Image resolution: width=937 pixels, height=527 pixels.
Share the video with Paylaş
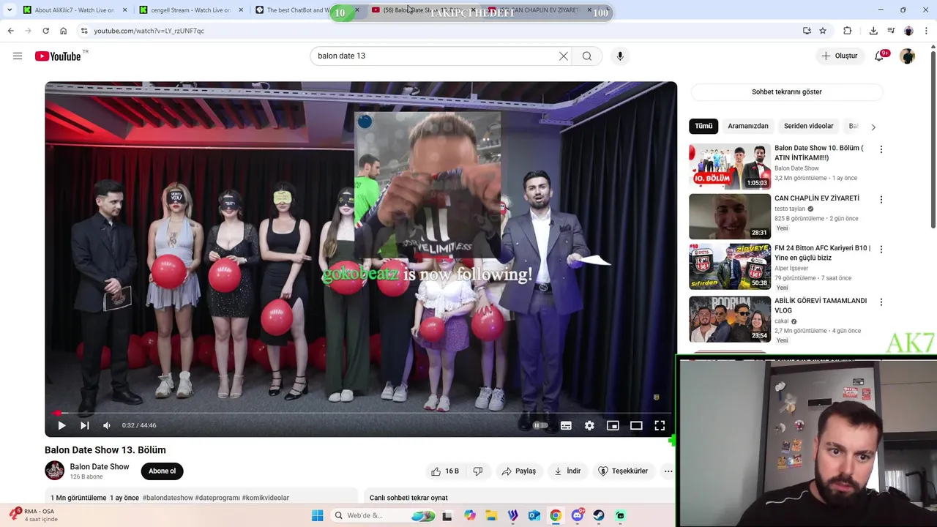(518, 471)
